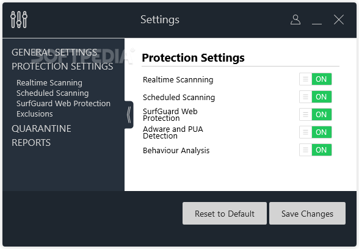
Task: Go to Quarantine section
Action: (x=42, y=129)
